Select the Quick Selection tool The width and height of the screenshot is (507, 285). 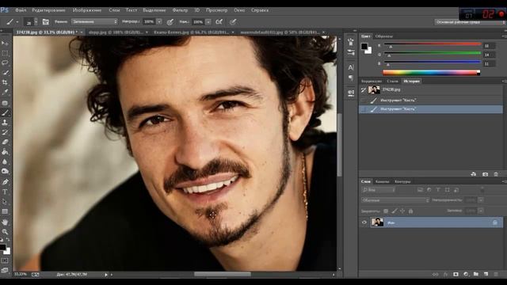(x=5, y=72)
